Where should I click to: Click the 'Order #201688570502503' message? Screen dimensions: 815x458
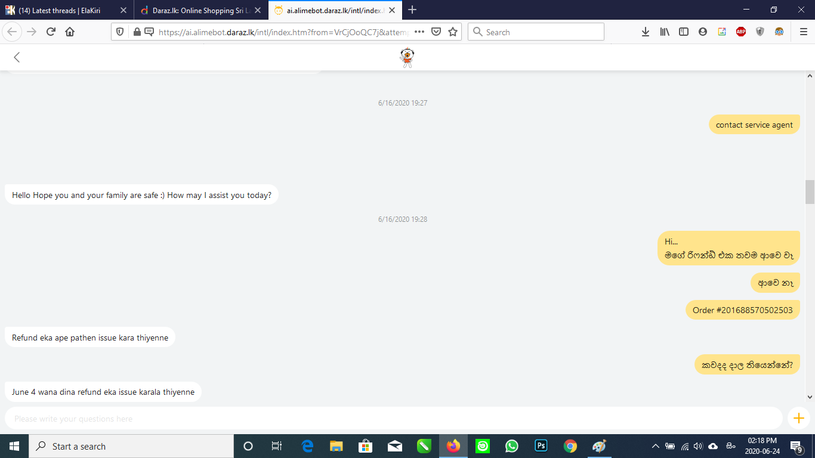click(742, 310)
